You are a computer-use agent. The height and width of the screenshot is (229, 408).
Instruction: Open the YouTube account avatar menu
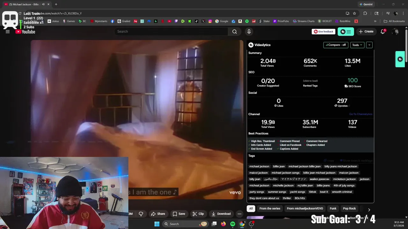[395, 31]
